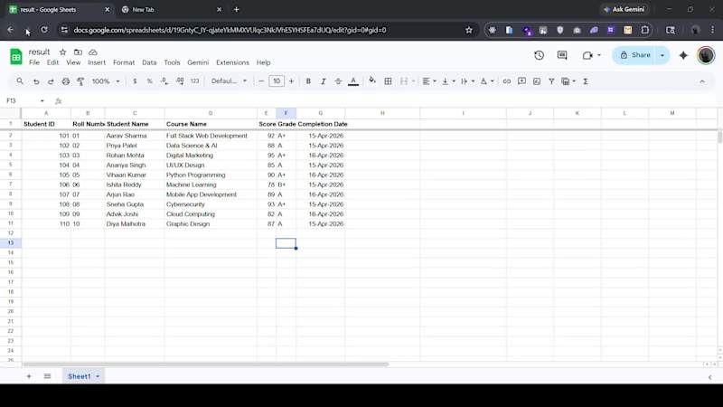This screenshot has height=407, width=723.
Task: Click the insert chart icon
Action: pyautogui.click(x=537, y=81)
